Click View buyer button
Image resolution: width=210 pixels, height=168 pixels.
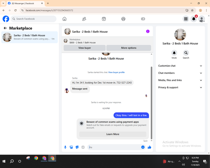[84, 48]
